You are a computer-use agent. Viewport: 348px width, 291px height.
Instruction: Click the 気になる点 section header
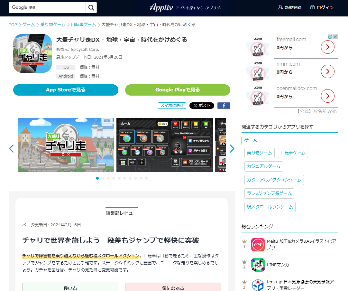tap(173, 287)
